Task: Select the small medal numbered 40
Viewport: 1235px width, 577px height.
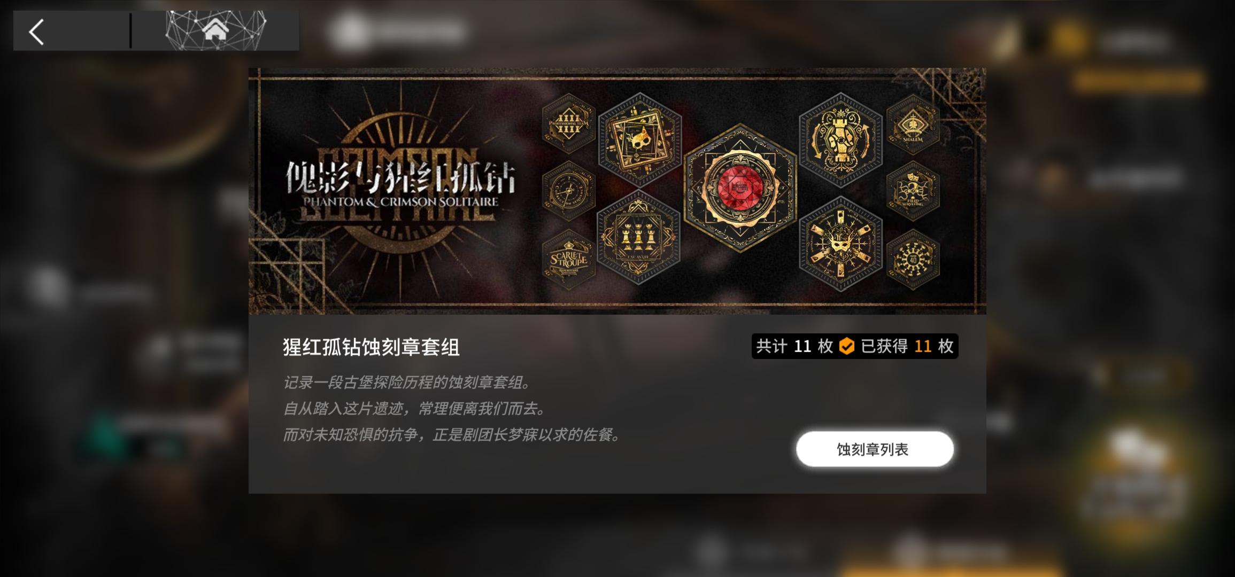Action: pyautogui.click(x=913, y=260)
